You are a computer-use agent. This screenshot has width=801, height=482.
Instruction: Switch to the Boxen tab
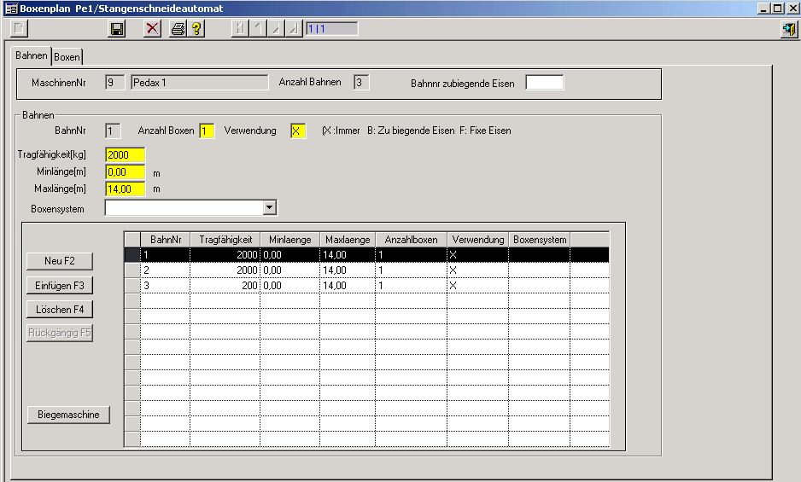67,57
